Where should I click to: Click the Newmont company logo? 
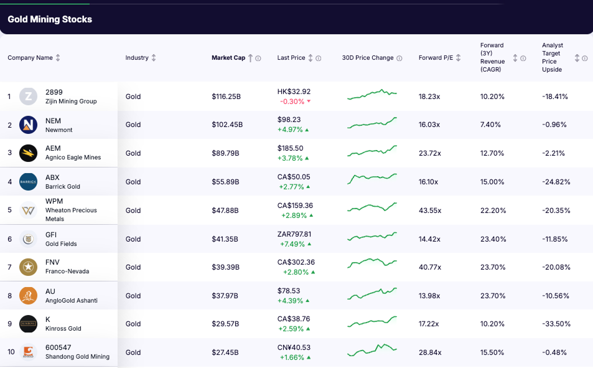[x=28, y=125]
